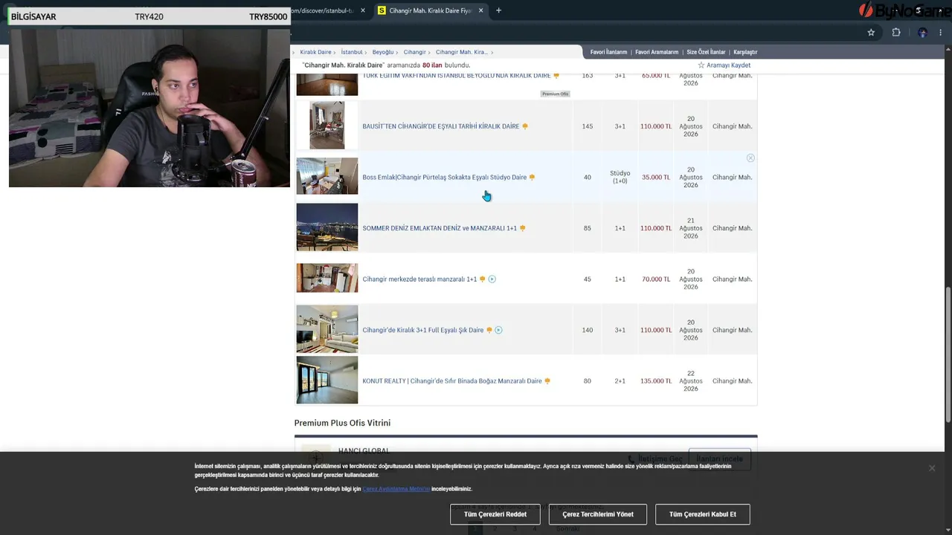The height and width of the screenshot is (535, 952).
Task: Click the Premium Plus Ofis Vitrini heading
Action: coord(342,423)
